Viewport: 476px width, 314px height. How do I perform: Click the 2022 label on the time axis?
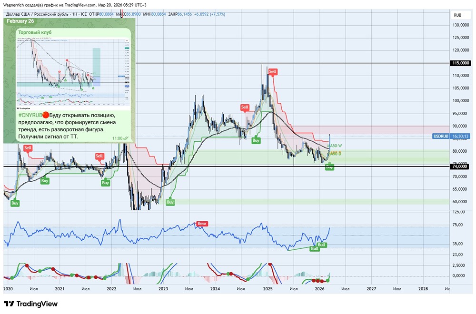point(111,289)
